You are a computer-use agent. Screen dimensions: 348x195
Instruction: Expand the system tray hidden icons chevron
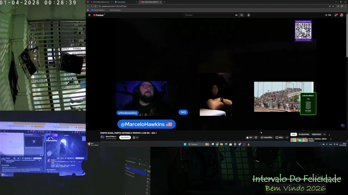[x=320, y=144]
